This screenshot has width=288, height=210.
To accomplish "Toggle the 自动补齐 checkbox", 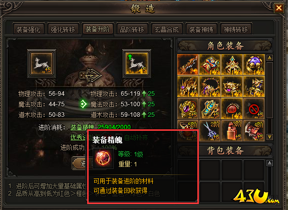I will [x=118, y=137].
